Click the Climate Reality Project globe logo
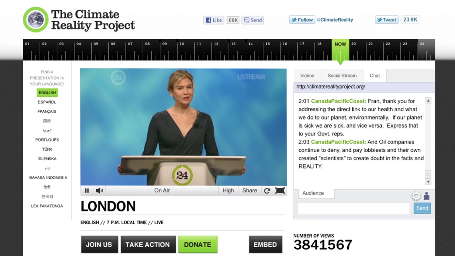 (x=36, y=20)
